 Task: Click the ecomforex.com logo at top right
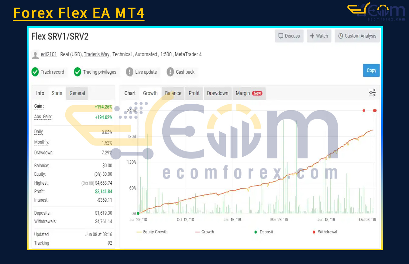pyautogui.click(x=376, y=12)
